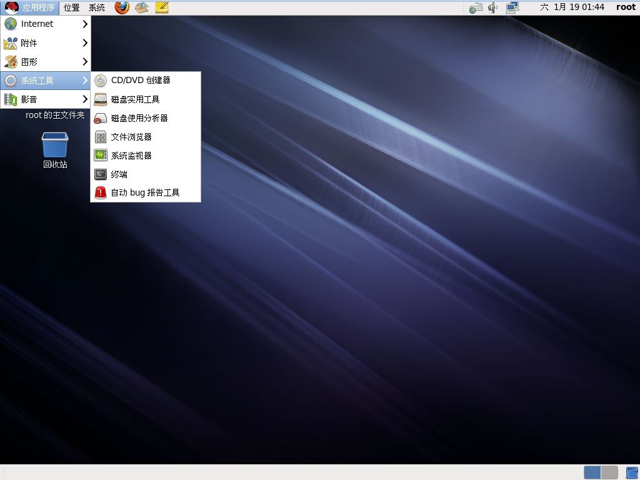Choose CD/DVD 创建器 menu entry
The image size is (640, 480).
click(145, 81)
